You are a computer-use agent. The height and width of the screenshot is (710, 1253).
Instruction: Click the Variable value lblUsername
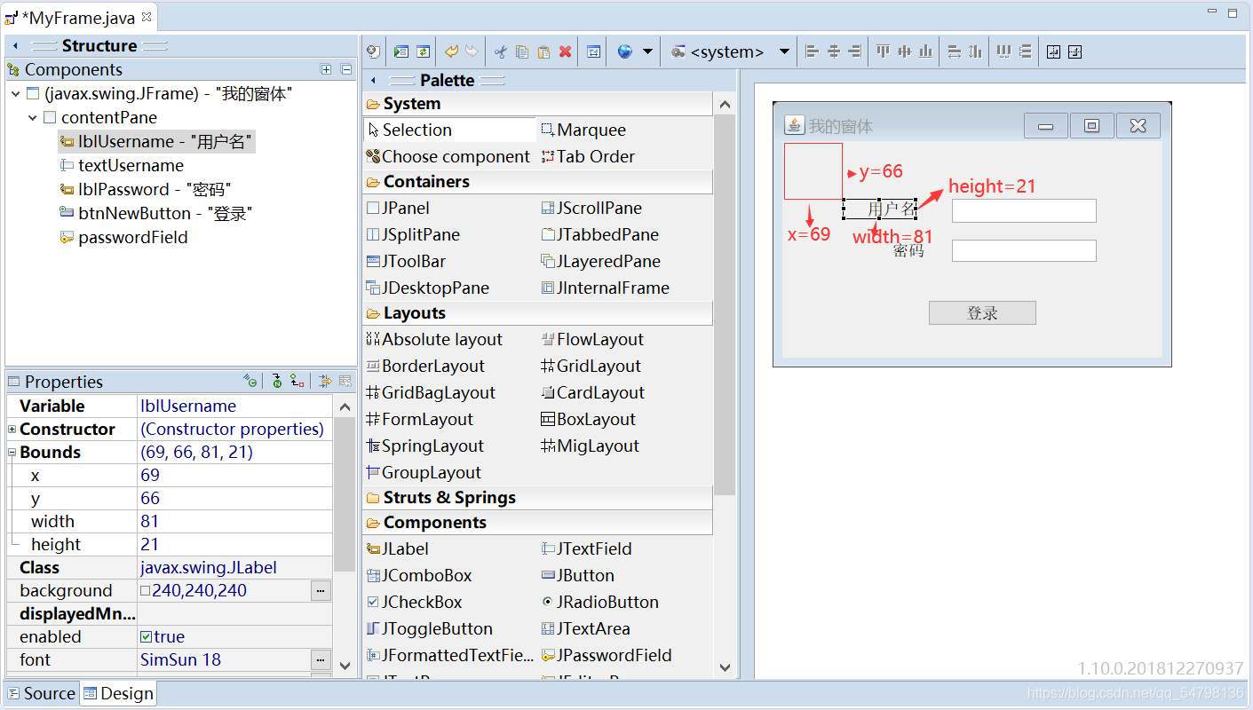coord(188,406)
